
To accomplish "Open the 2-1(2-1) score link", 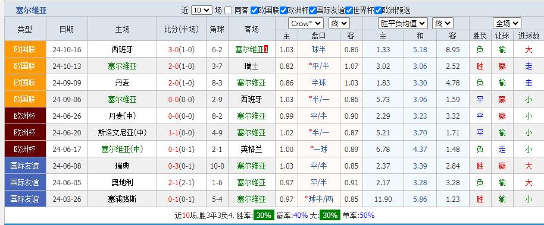I will [x=182, y=182].
